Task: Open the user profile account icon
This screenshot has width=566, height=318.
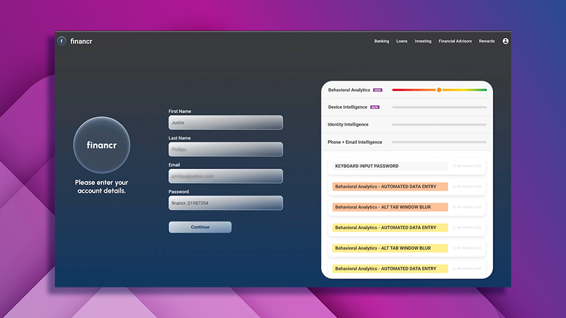Action: [x=505, y=41]
